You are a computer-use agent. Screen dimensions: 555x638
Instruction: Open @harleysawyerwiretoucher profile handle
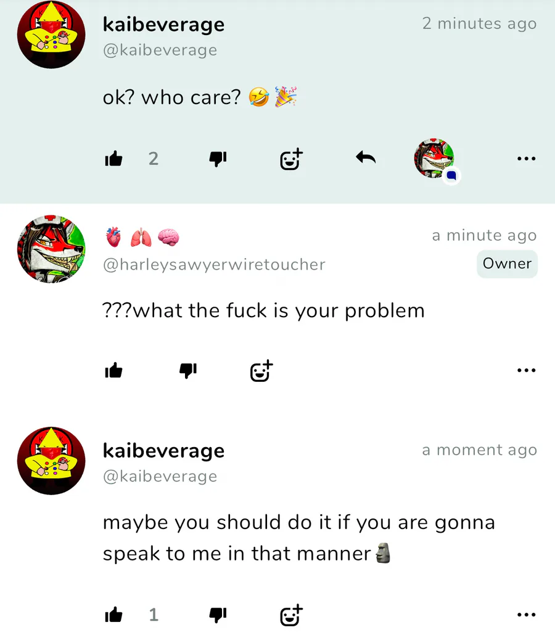214,264
